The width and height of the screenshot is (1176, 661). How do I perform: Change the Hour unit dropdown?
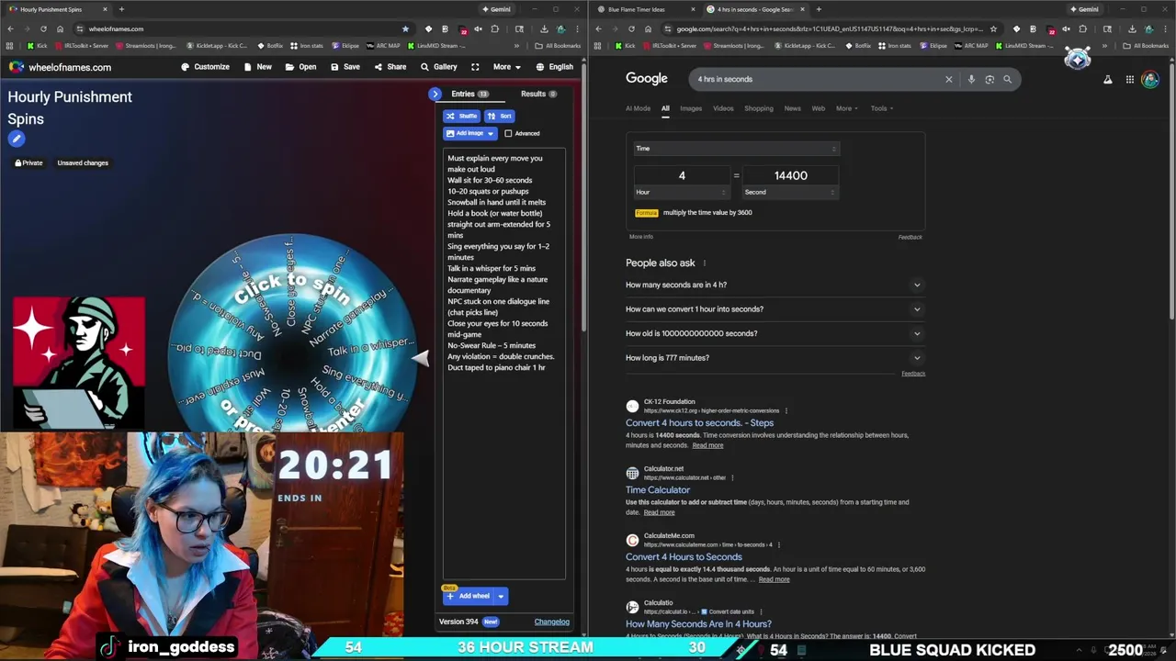point(682,192)
